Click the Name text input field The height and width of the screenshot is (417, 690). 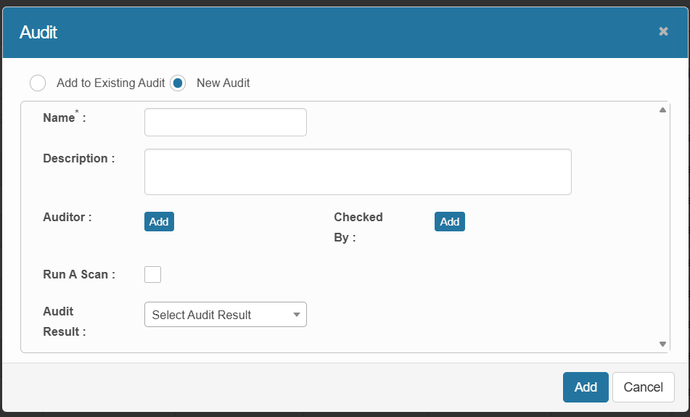[225, 122]
